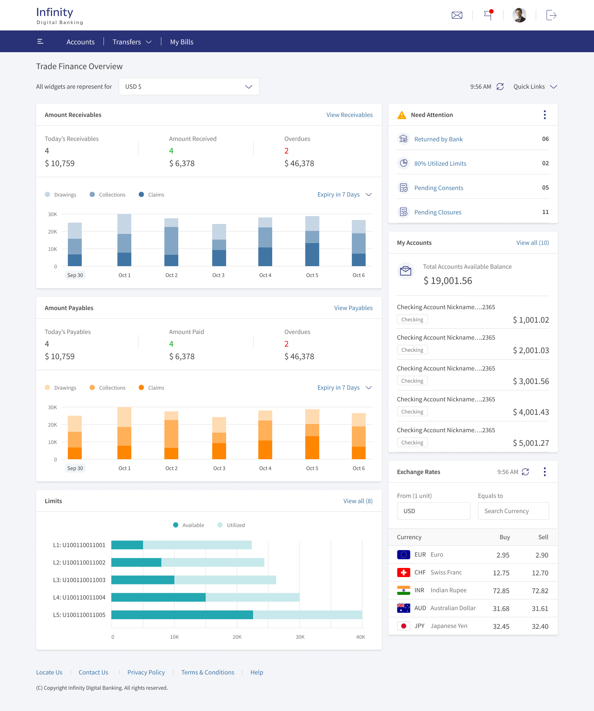594x711 pixels.
Task: Open the 80% Utilized Limits link
Action: tap(440, 164)
